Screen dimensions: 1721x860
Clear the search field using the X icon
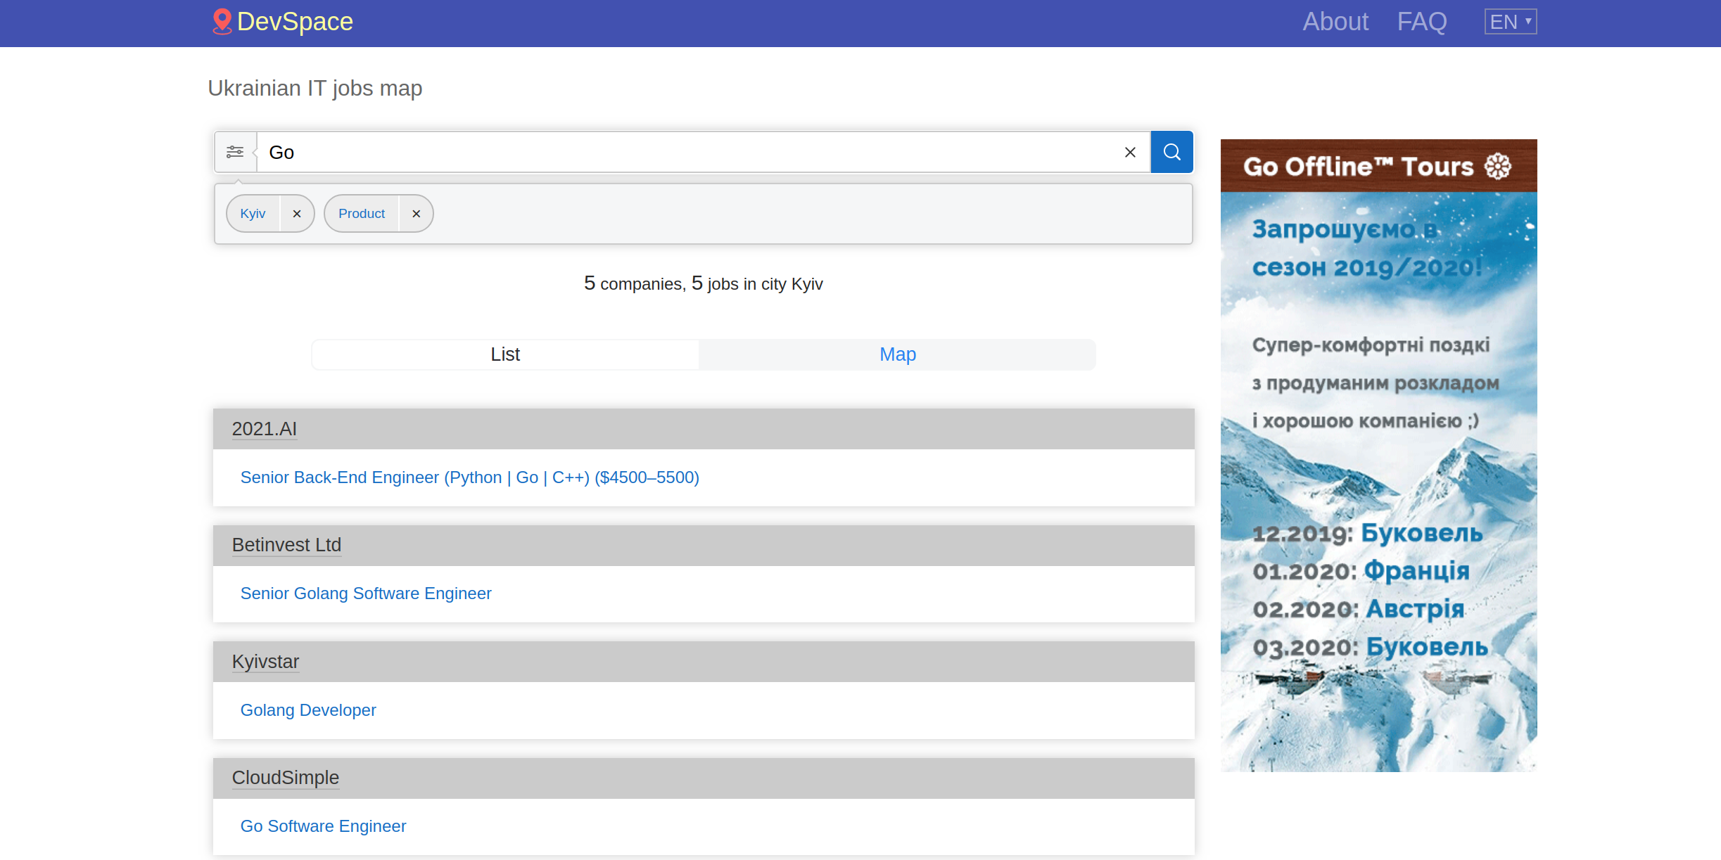(1130, 152)
